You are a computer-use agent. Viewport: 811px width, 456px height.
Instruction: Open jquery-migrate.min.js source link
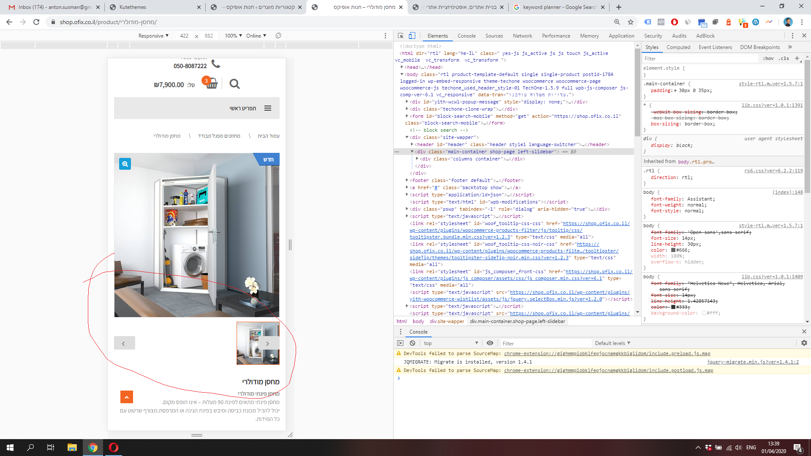click(x=753, y=362)
